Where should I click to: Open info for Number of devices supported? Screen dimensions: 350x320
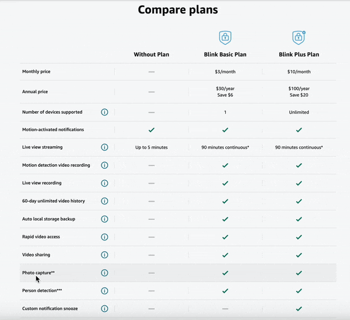[105, 112]
